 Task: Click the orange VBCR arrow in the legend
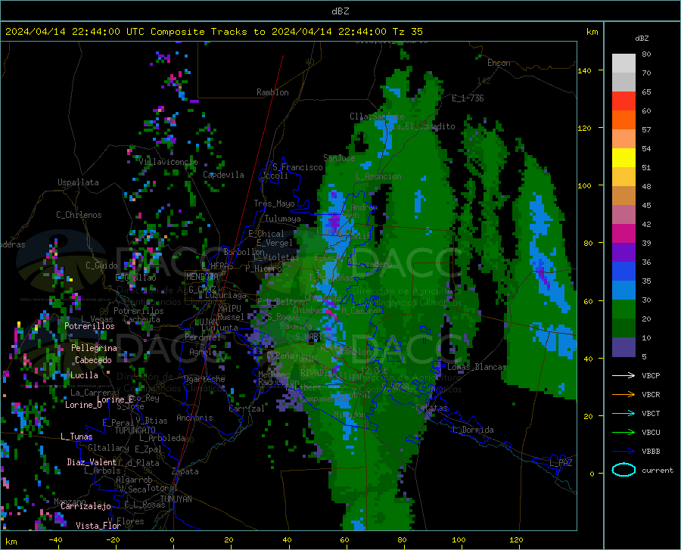623,395
